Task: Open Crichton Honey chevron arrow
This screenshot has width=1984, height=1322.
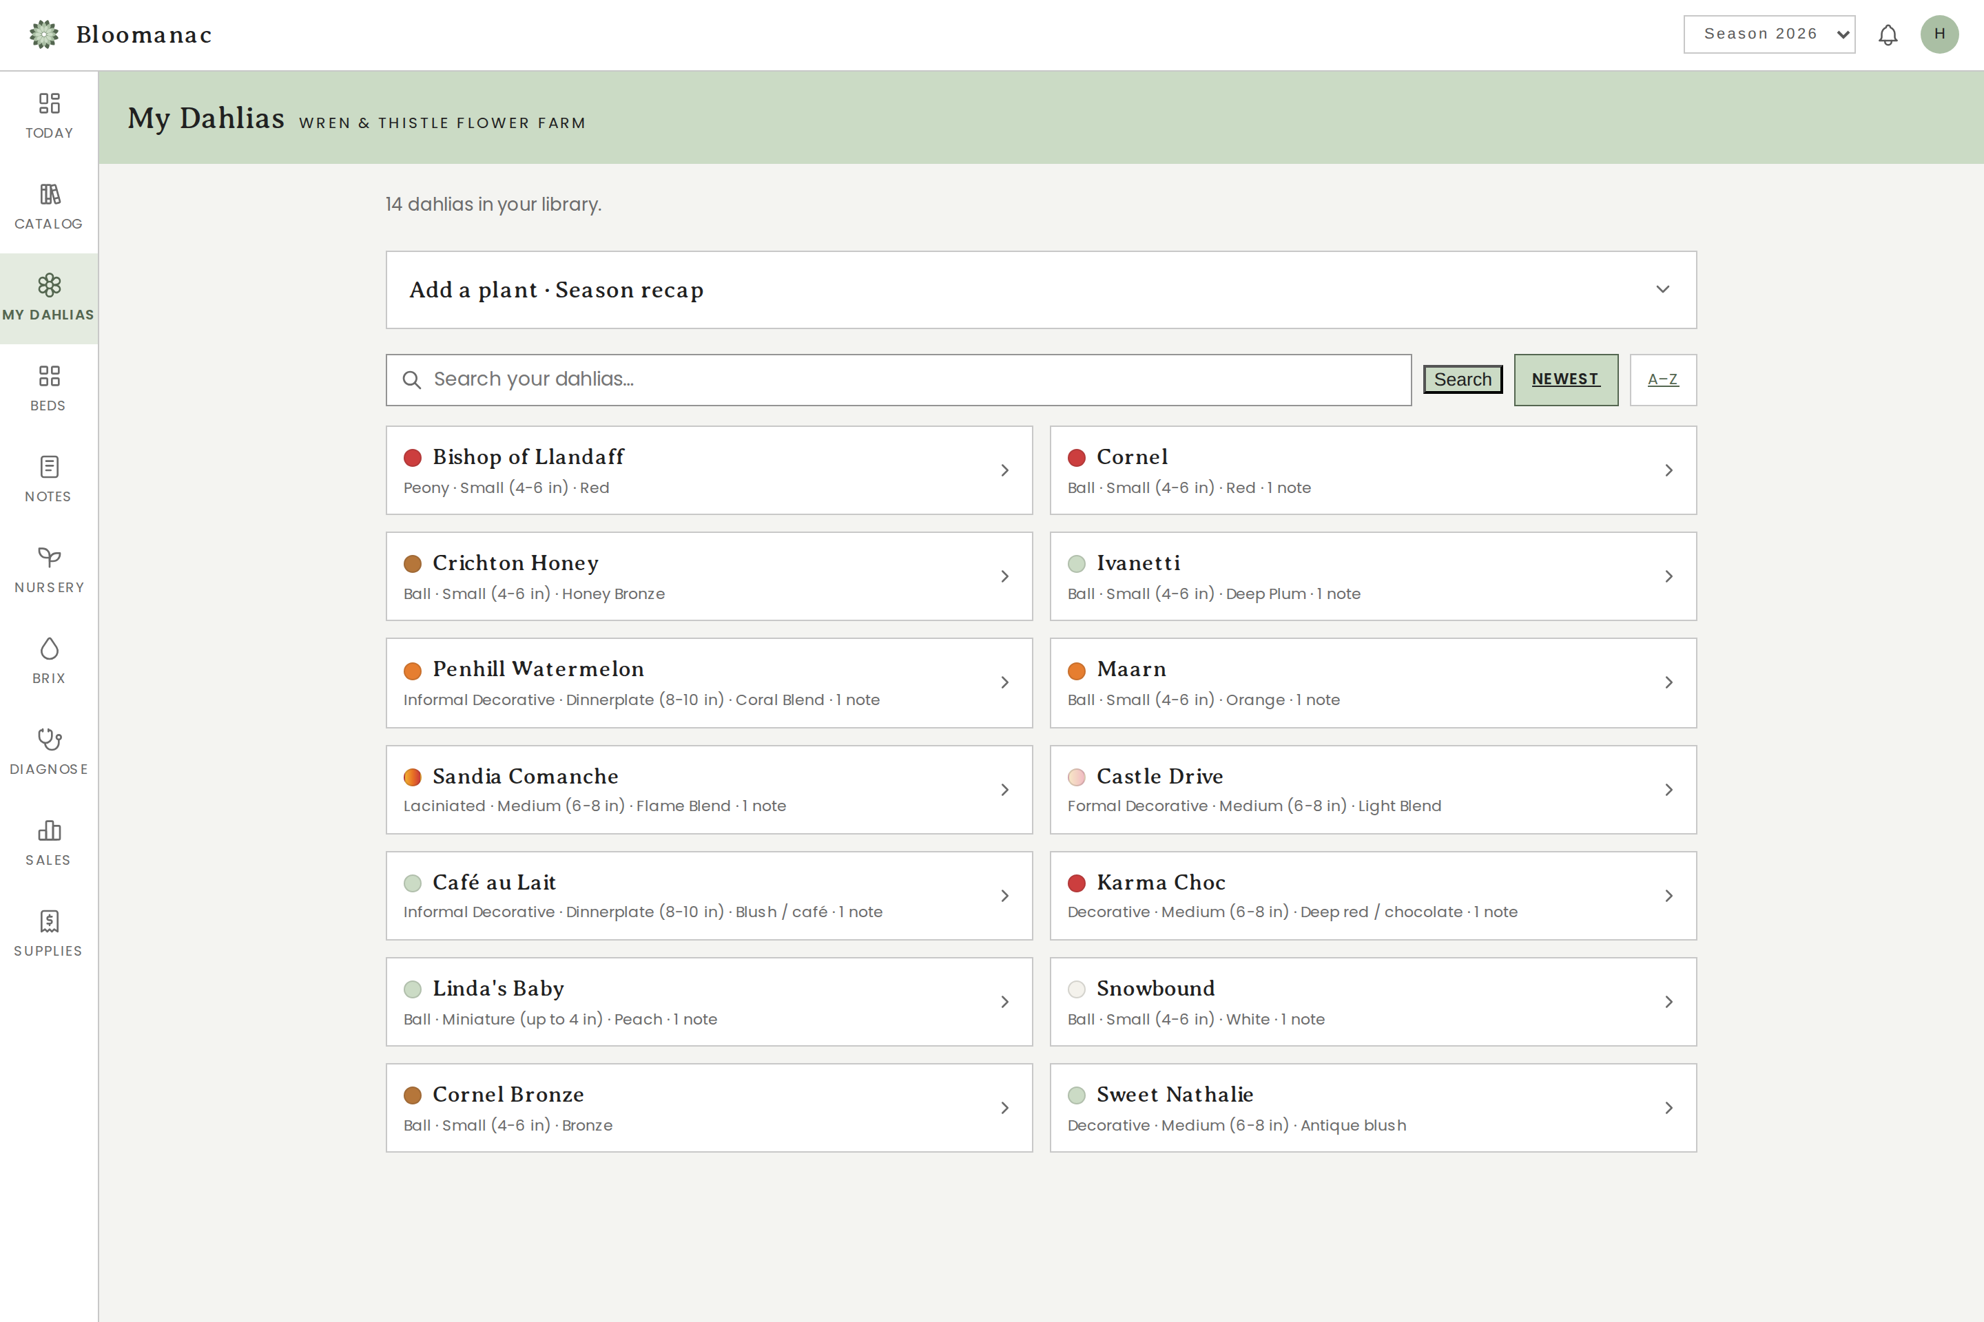Action: pos(1004,577)
